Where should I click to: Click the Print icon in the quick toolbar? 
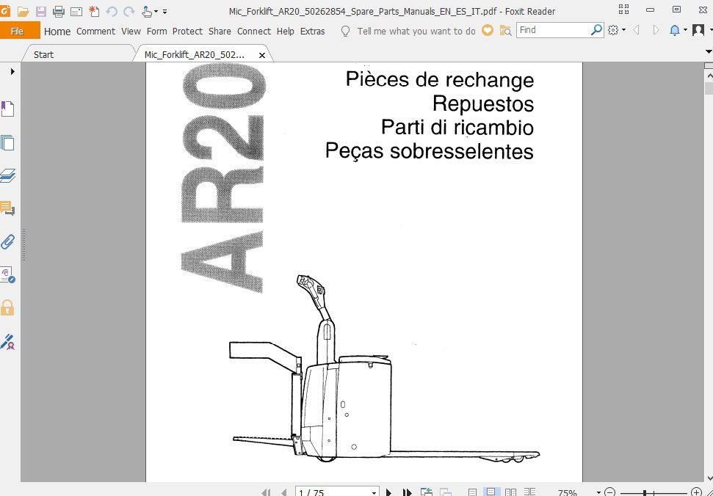59,10
